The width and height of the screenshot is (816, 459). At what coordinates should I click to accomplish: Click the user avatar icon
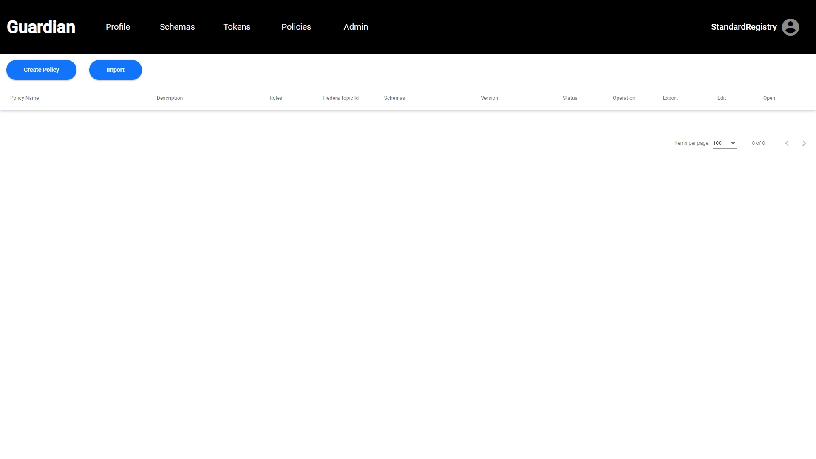pos(790,27)
